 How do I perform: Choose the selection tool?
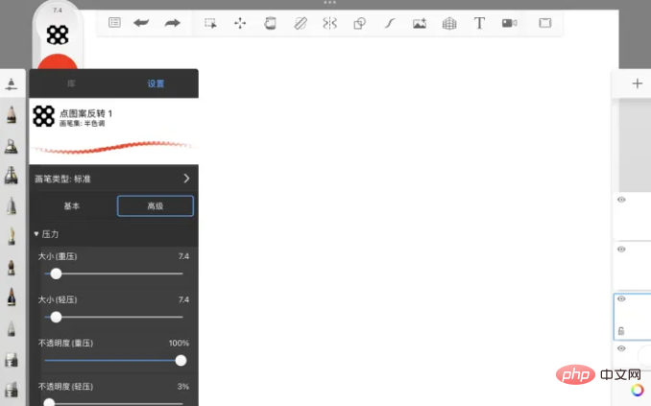click(x=210, y=23)
